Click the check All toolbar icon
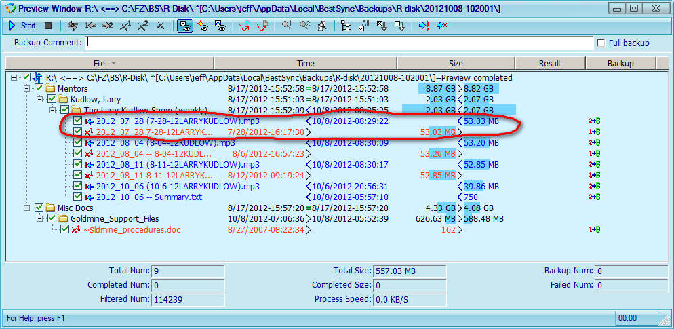Screen dimensions: 674x329 [363, 26]
